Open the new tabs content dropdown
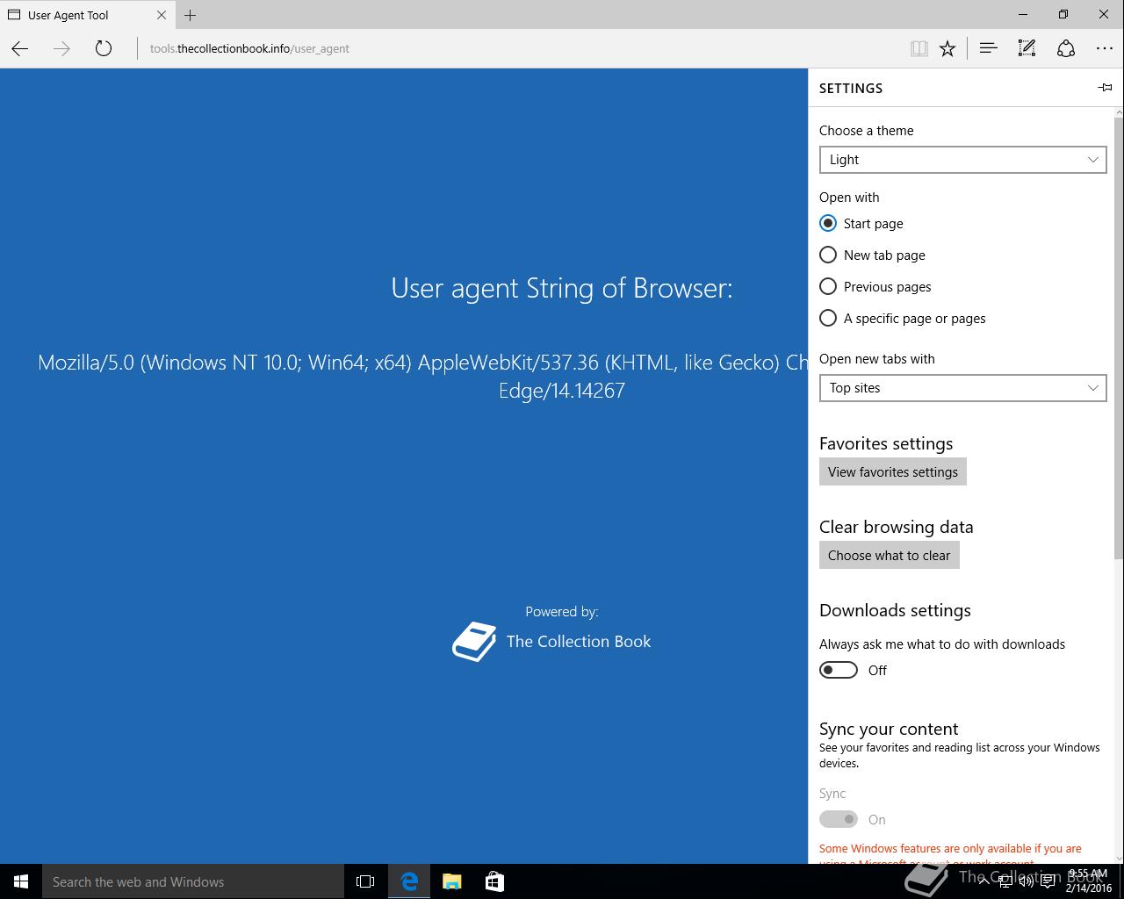This screenshot has width=1124, height=899. tap(962, 388)
